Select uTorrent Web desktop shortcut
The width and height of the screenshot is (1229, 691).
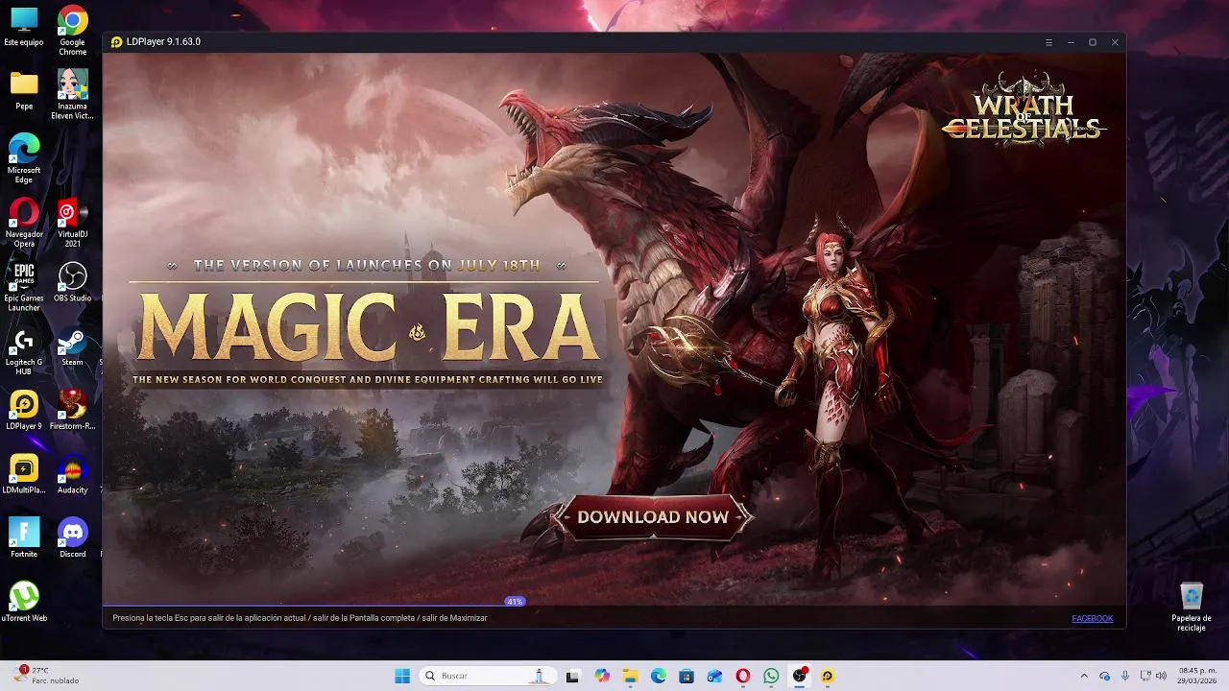coord(24,603)
